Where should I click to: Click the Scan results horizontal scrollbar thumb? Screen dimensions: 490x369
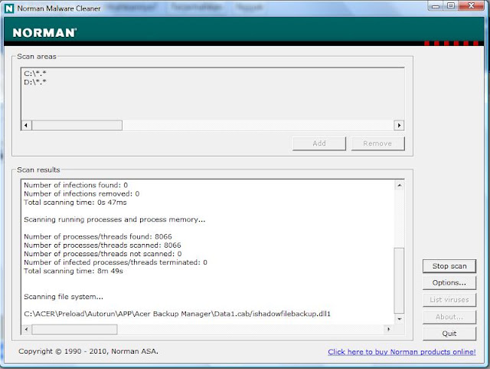point(75,329)
